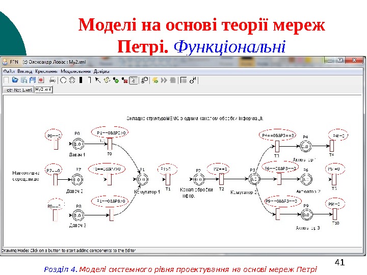This screenshot has width=367, height=275.
Task: Switch to the Petri Net 1.xml tab
Action: 18,90
